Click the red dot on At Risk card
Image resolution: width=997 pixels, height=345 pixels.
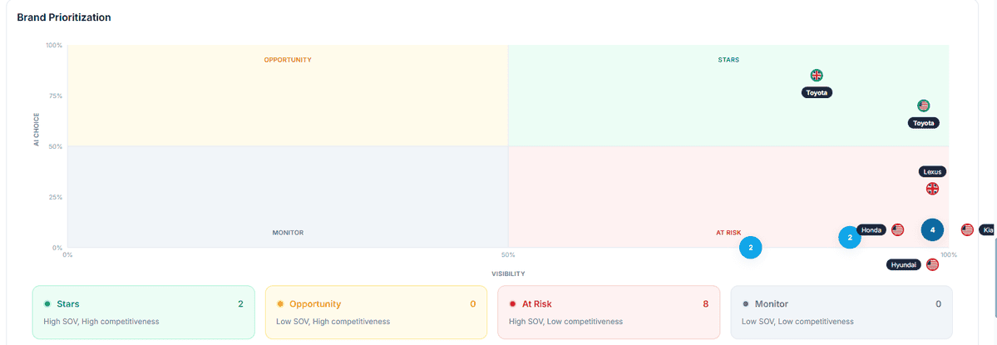(x=512, y=303)
